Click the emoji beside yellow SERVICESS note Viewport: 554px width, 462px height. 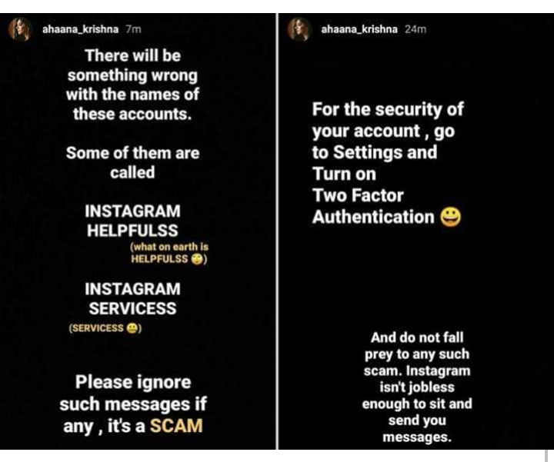pos(132,328)
